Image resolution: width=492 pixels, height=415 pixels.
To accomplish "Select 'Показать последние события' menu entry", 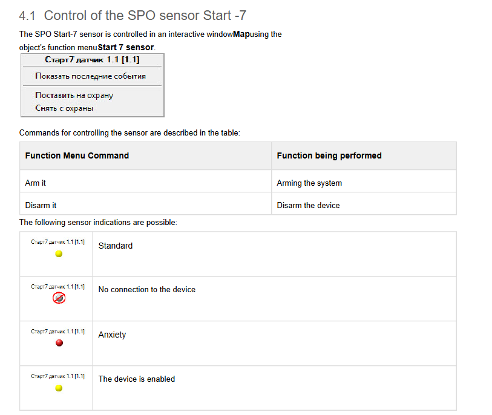I will [x=90, y=76].
